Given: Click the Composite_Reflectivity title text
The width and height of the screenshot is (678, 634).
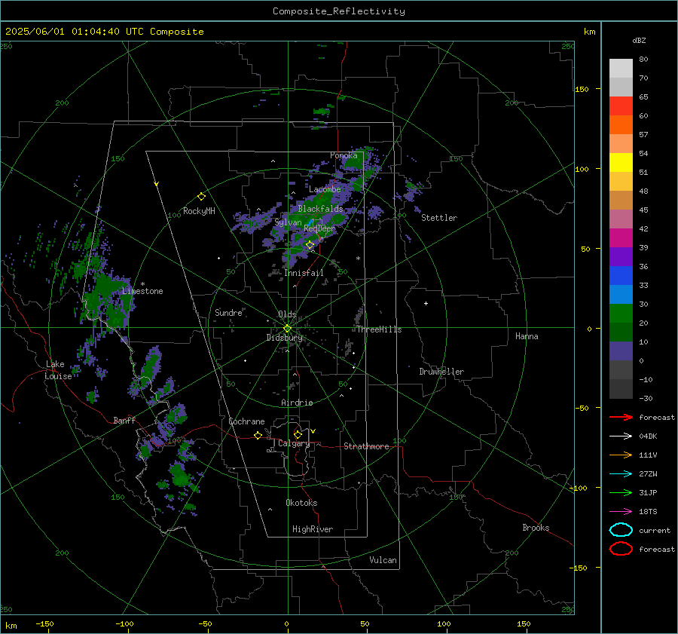Looking at the screenshot, I should point(339,11).
